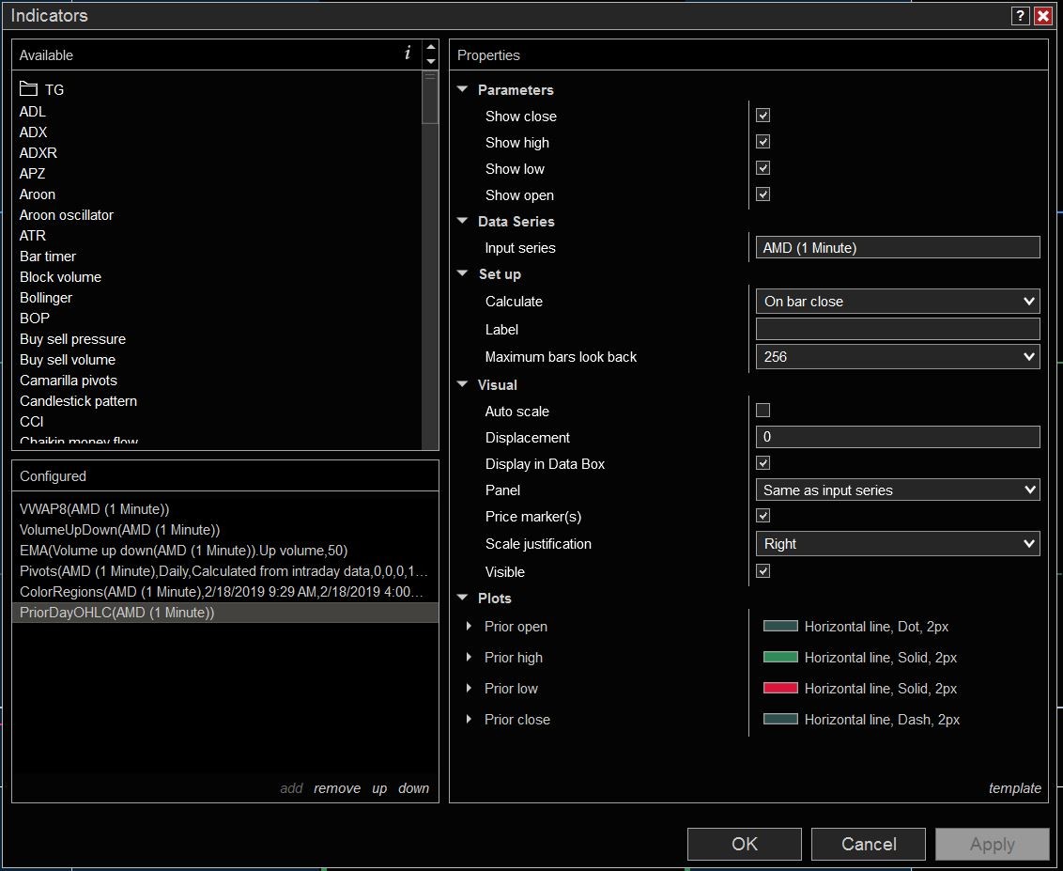Click the OK button
The height and width of the screenshot is (871, 1063).
(745, 844)
